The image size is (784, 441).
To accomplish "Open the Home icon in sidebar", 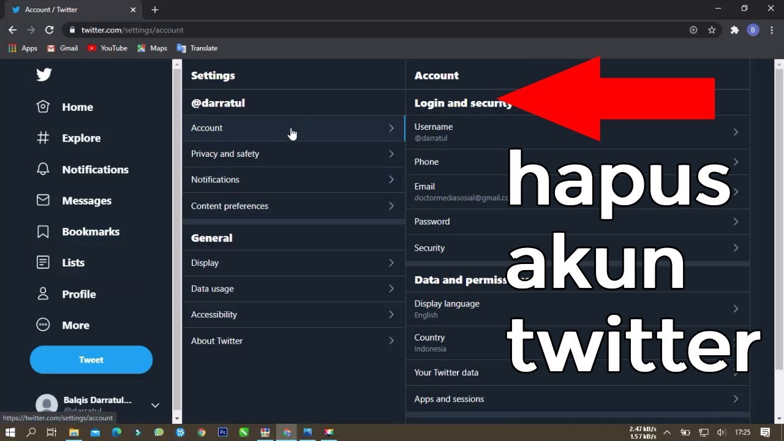I will point(43,107).
